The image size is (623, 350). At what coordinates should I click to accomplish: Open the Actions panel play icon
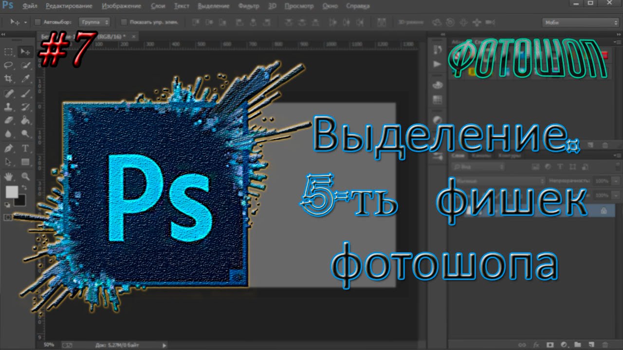click(438, 64)
